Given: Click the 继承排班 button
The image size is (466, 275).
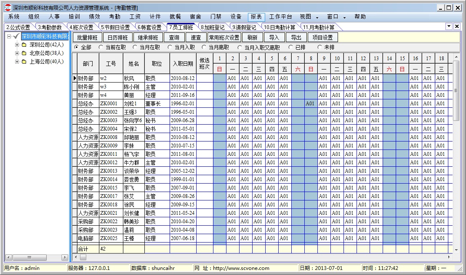Looking at the screenshot, I should point(148,37).
